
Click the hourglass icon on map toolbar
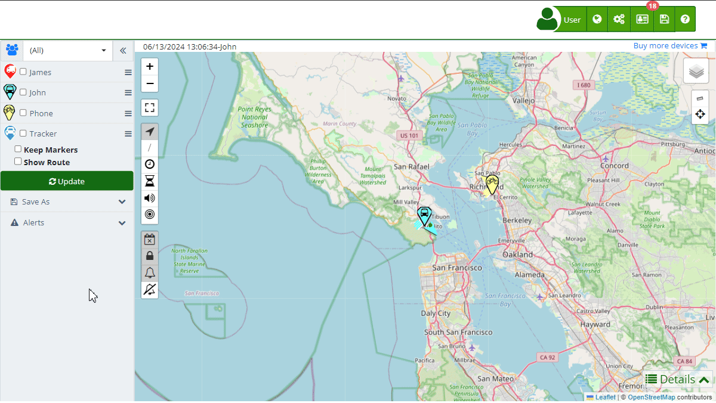click(150, 181)
